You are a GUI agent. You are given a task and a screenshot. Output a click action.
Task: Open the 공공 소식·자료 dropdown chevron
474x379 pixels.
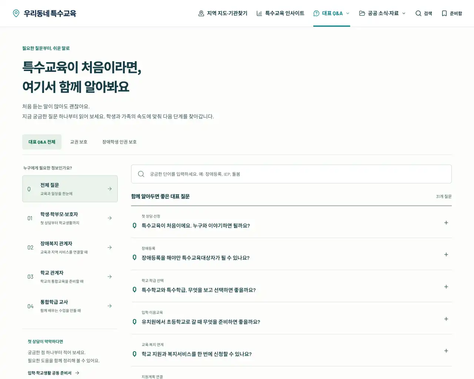(x=404, y=13)
